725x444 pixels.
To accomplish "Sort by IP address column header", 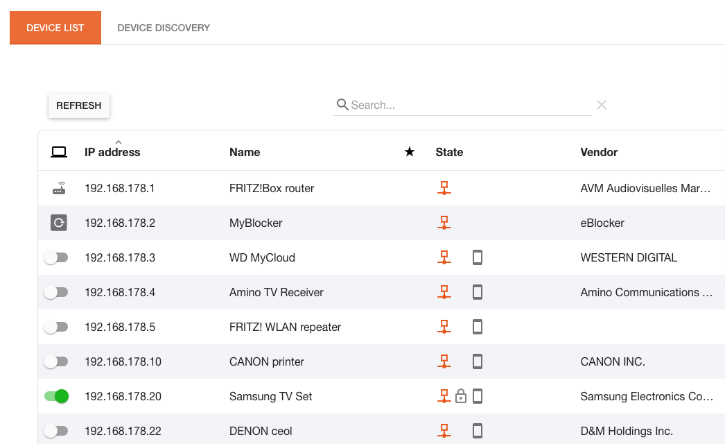I will [112, 152].
